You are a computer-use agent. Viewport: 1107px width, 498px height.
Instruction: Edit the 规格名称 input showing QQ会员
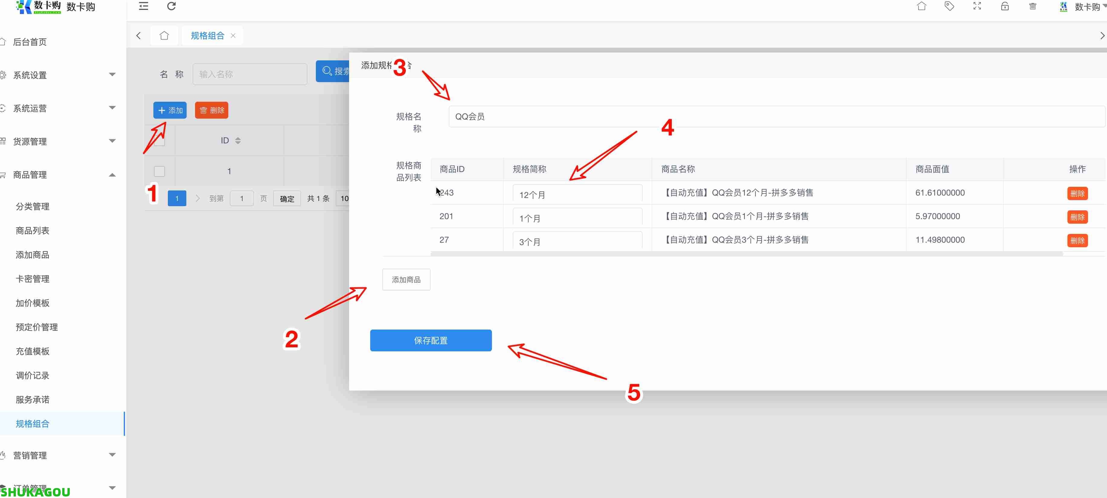pyautogui.click(x=559, y=117)
